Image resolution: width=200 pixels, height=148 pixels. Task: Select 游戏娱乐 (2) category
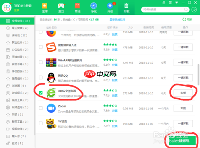pos(17,93)
